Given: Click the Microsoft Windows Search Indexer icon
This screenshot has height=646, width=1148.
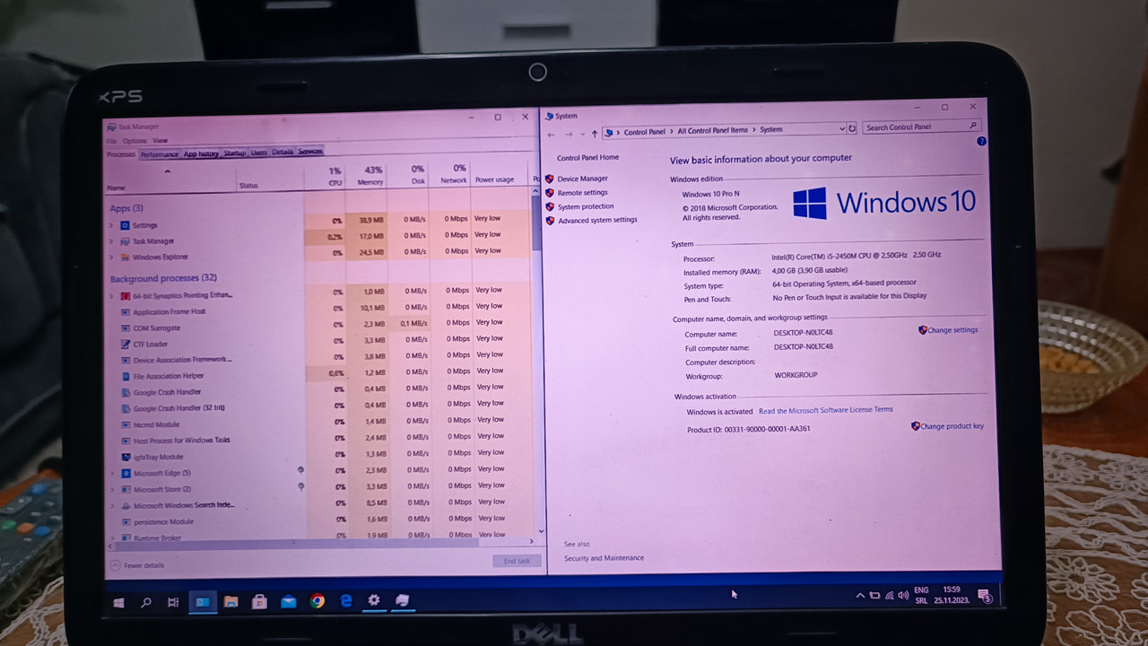Looking at the screenshot, I should [125, 505].
